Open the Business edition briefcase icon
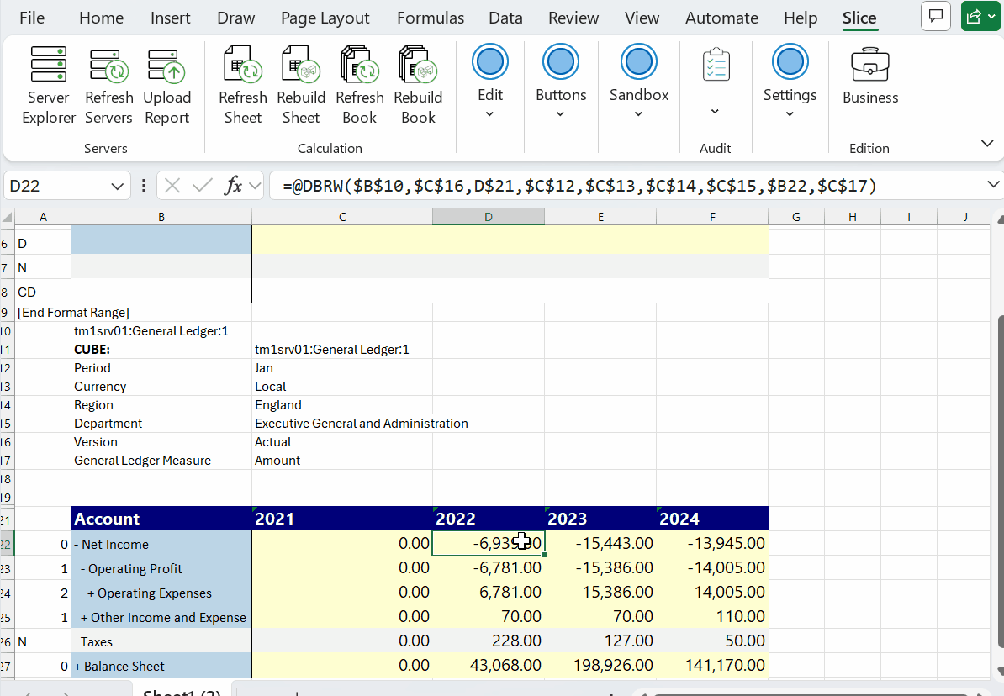The width and height of the screenshot is (1004, 696). 870,76
